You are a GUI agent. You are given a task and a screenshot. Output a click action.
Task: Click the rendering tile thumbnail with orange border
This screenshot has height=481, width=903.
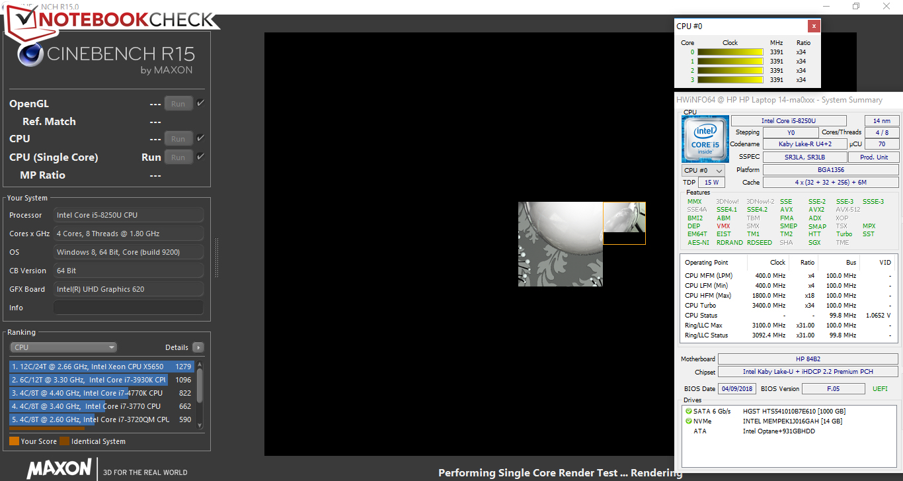click(624, 223)
